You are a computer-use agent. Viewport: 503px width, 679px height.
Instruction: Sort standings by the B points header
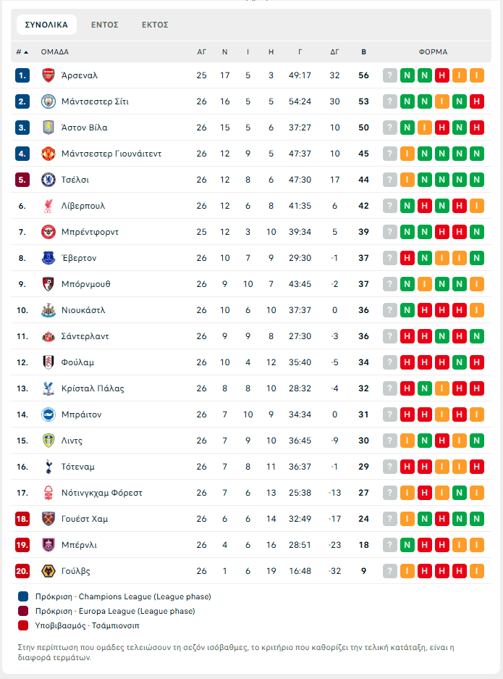click(x=363, y=52)
